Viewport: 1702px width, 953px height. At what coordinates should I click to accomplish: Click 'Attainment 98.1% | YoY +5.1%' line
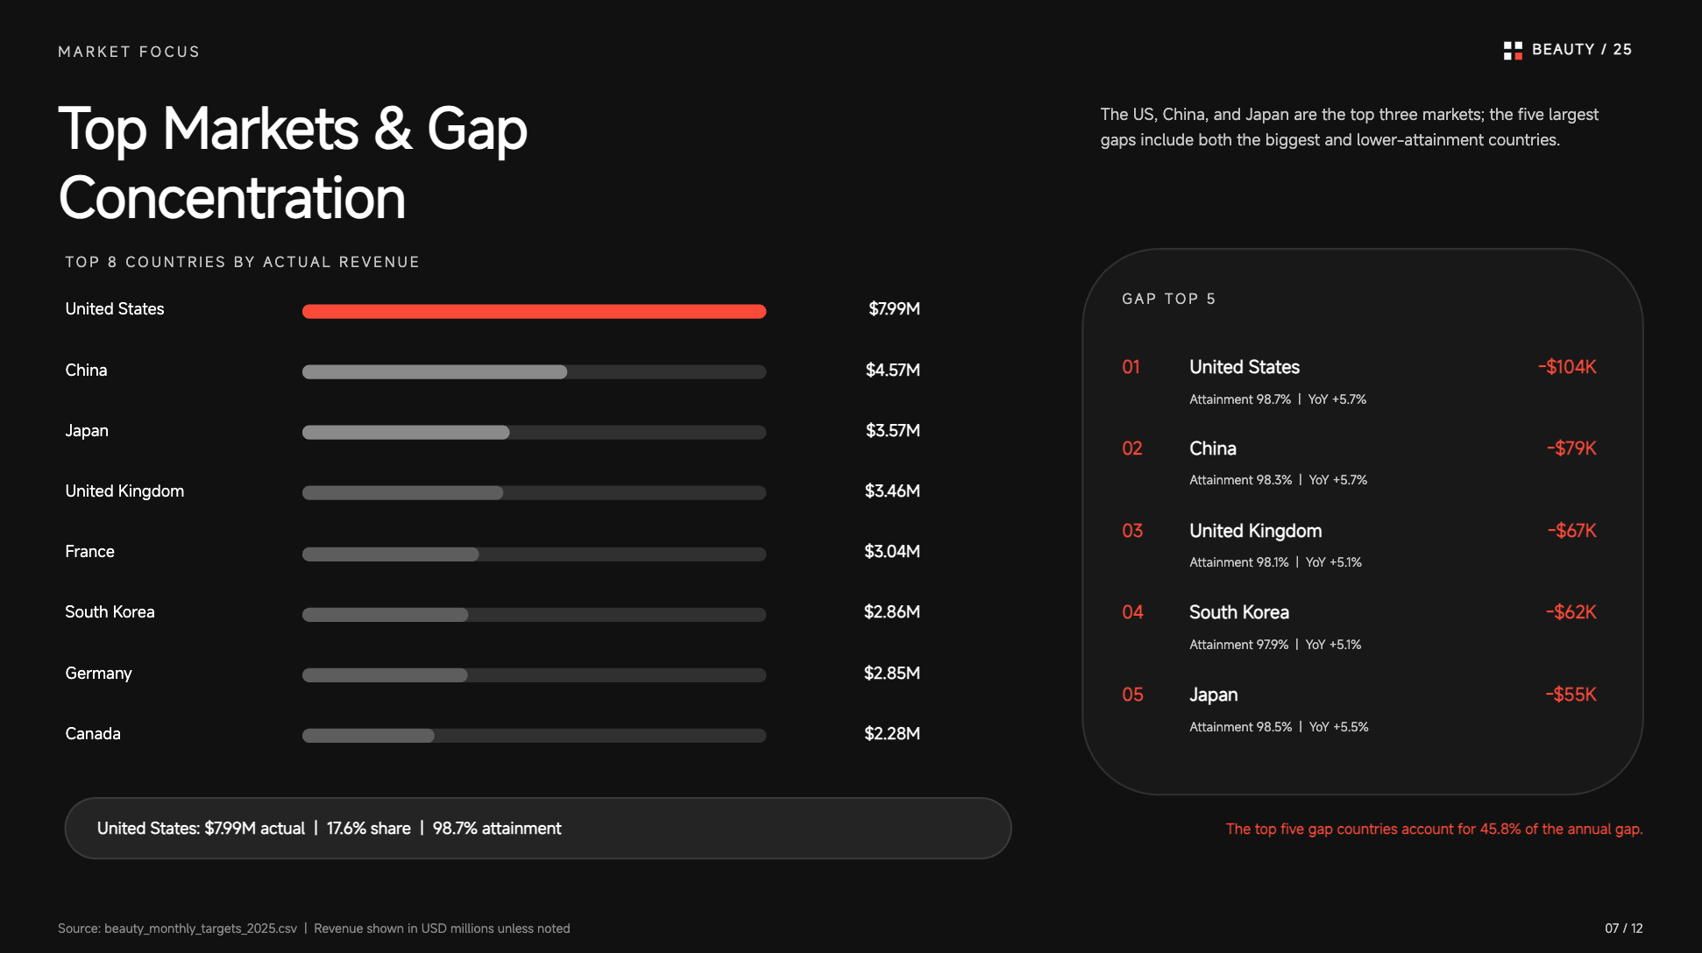pos(1275,562)
